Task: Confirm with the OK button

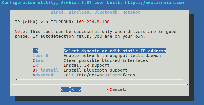Action: (71, 89)
